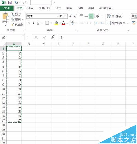The width and height of the screenshot is (137, 144).
Task: Increase font size with larger A icon
Action: [70, 16]
